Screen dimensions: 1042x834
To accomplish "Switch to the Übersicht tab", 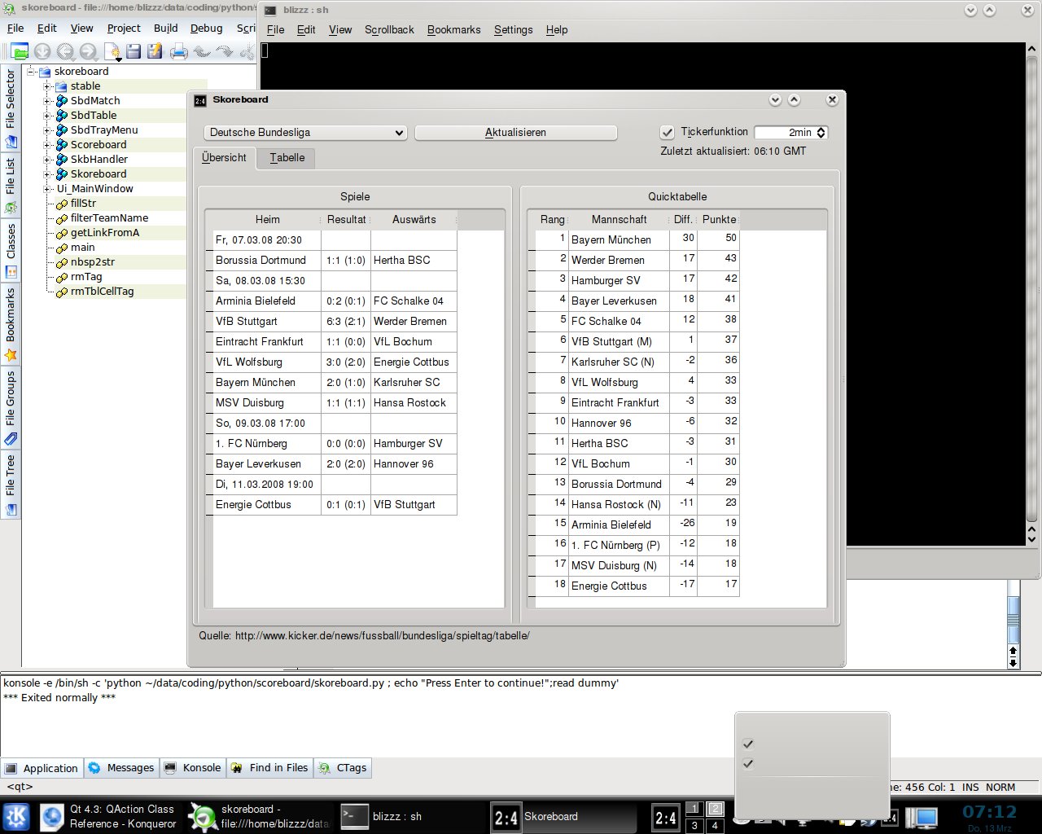I will 224,158.
